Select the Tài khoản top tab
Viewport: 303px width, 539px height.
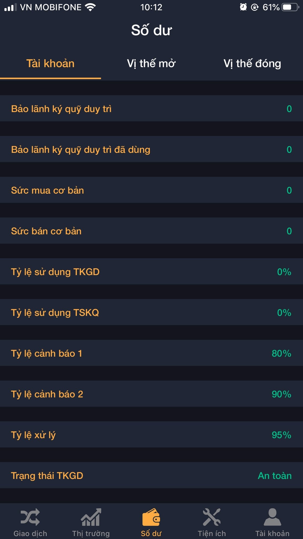(x=50, y=64)
